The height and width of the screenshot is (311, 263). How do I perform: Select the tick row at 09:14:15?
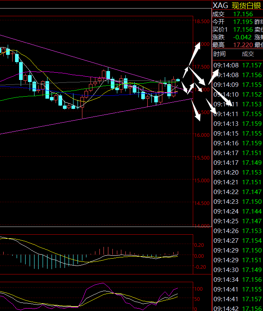pos(237,133)
